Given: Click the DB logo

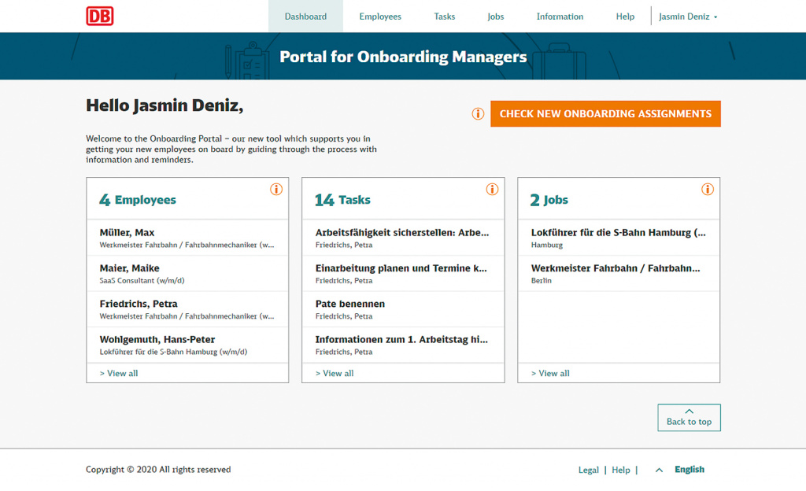Looking at the screenshot, I should pyautogui.click(x=100, y=16).
